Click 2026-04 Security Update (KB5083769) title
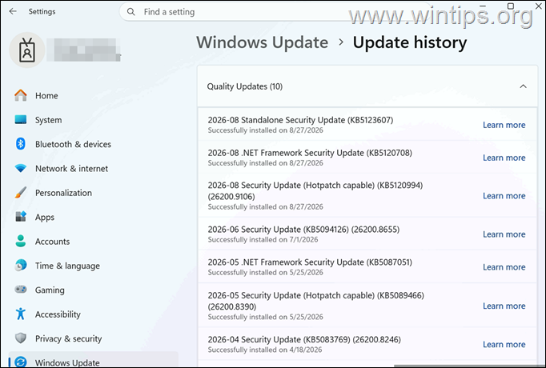Viewport: 546px width, 368px height. [x=304, y=339]
